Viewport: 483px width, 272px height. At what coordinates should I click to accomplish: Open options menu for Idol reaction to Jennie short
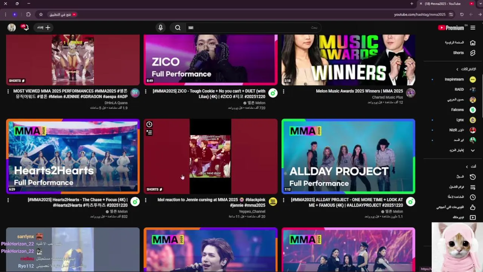point(146,200)
